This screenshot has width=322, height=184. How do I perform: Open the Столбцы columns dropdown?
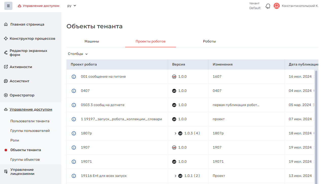[x=78, y=54]
